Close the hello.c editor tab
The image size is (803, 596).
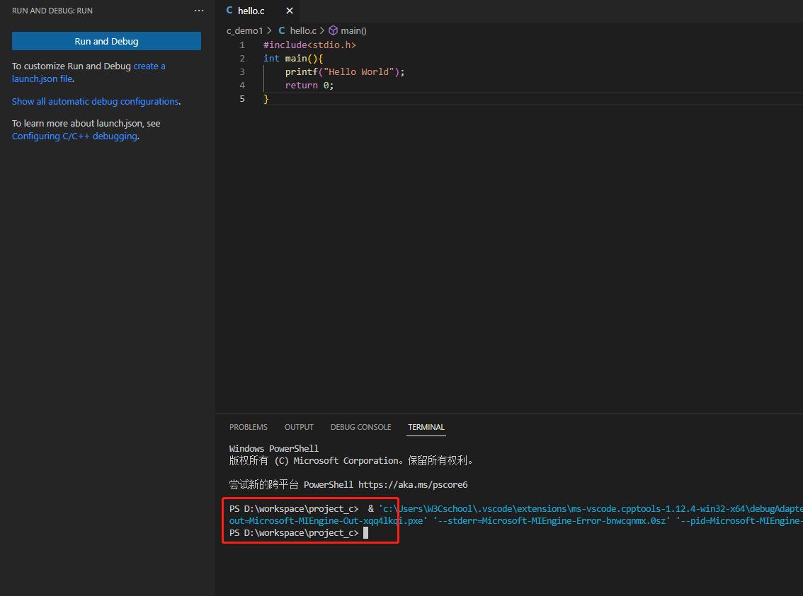[289, 11]
